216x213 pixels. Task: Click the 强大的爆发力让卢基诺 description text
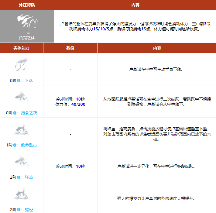156,198
